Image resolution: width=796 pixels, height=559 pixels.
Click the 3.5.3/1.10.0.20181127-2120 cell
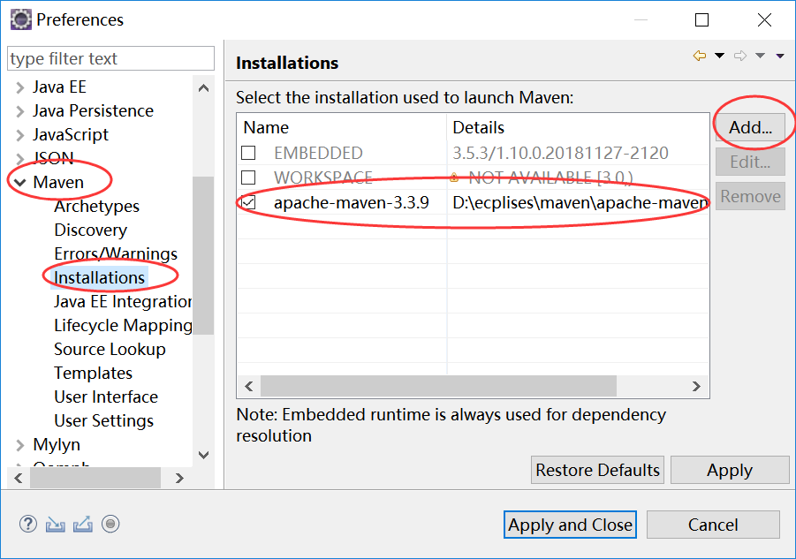click(x=560, y=153)
